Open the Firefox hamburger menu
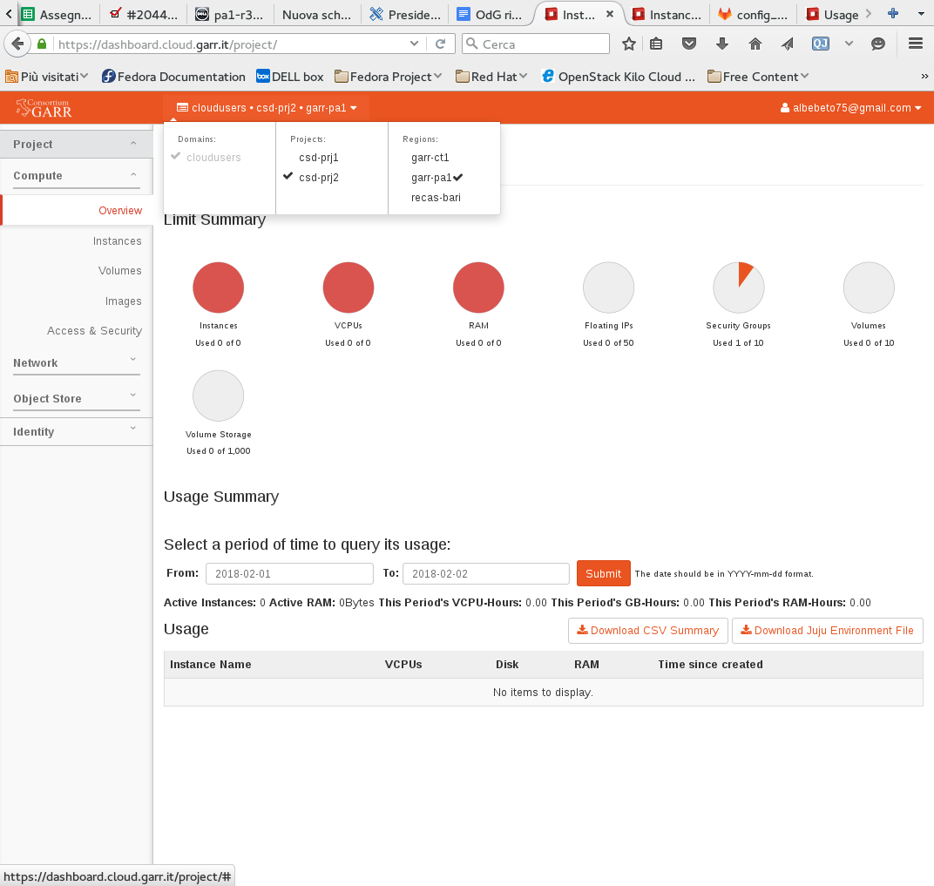Viewport: 934px width, 886px height. point(915,44)
